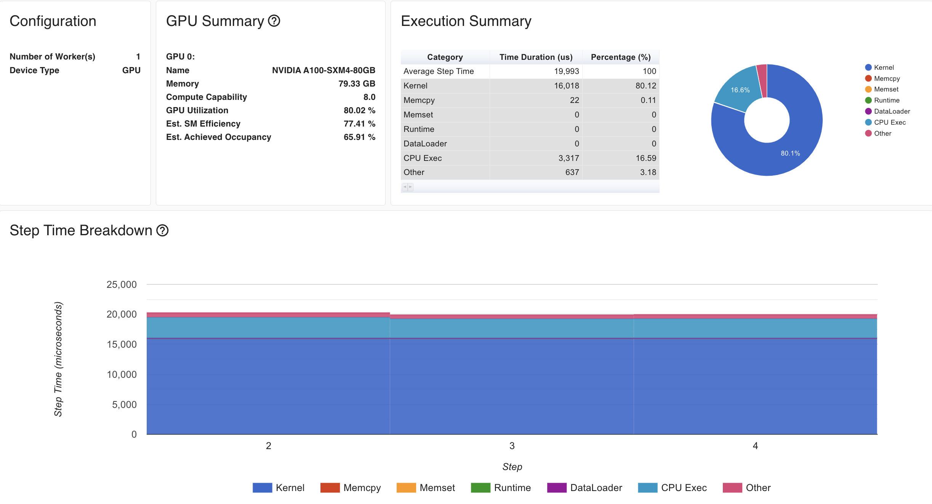Screen dimensions: 932x504
Task: Click the CPU Exec row in execution table
Action: tap(530, 158)
